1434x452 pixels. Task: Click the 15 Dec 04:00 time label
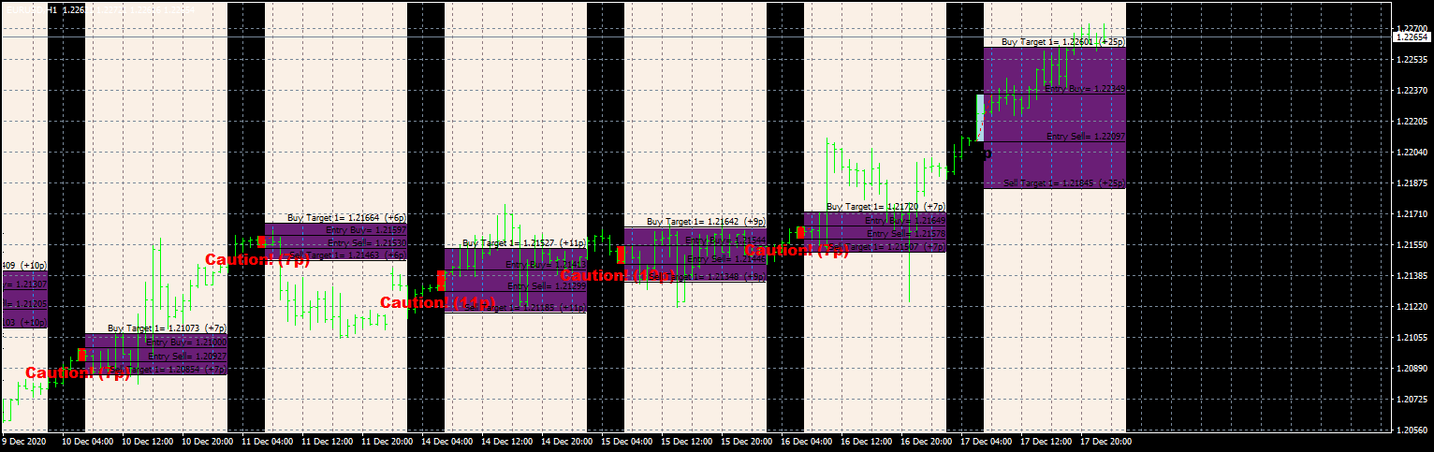[626, 441]
